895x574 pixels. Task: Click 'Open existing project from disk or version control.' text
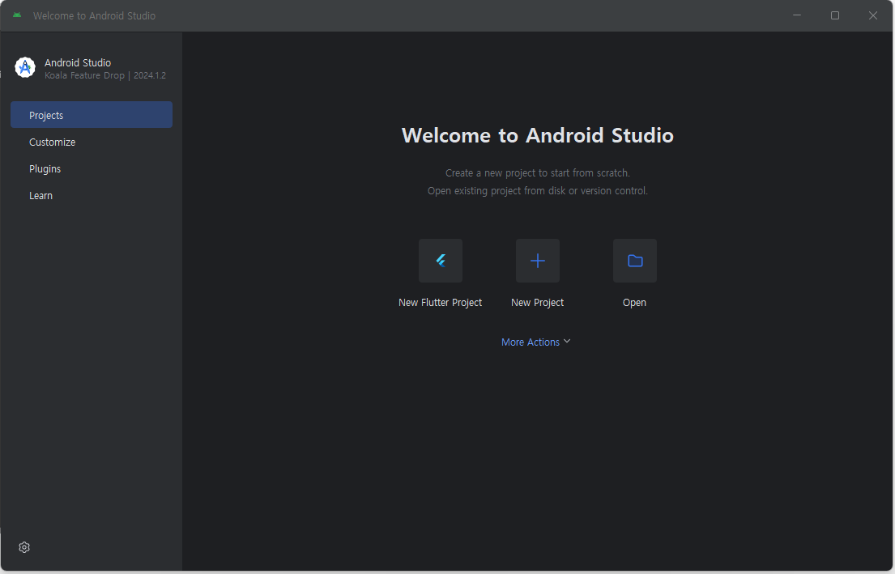coord(538,190)
